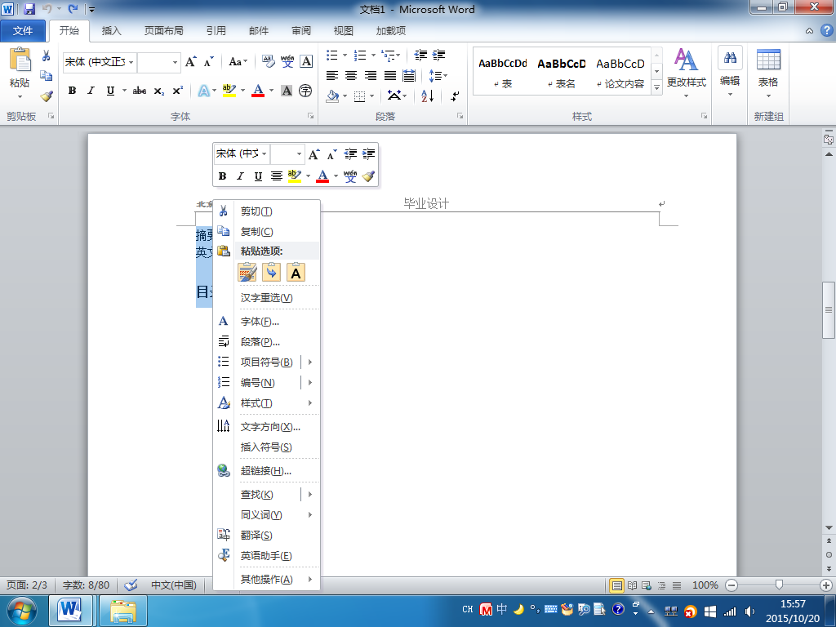The width and height of the screenshot is (836, 627).
Task: Click the Word Help question mark icon
Action: pyautogui.click(x=826, y=30)
